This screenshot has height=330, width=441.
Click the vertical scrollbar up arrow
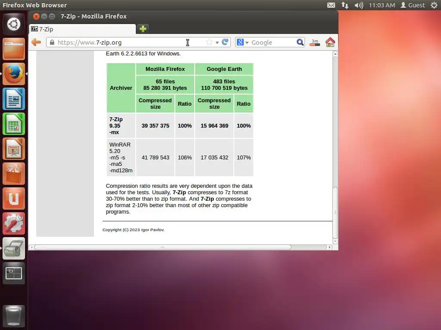coord(335,54)
